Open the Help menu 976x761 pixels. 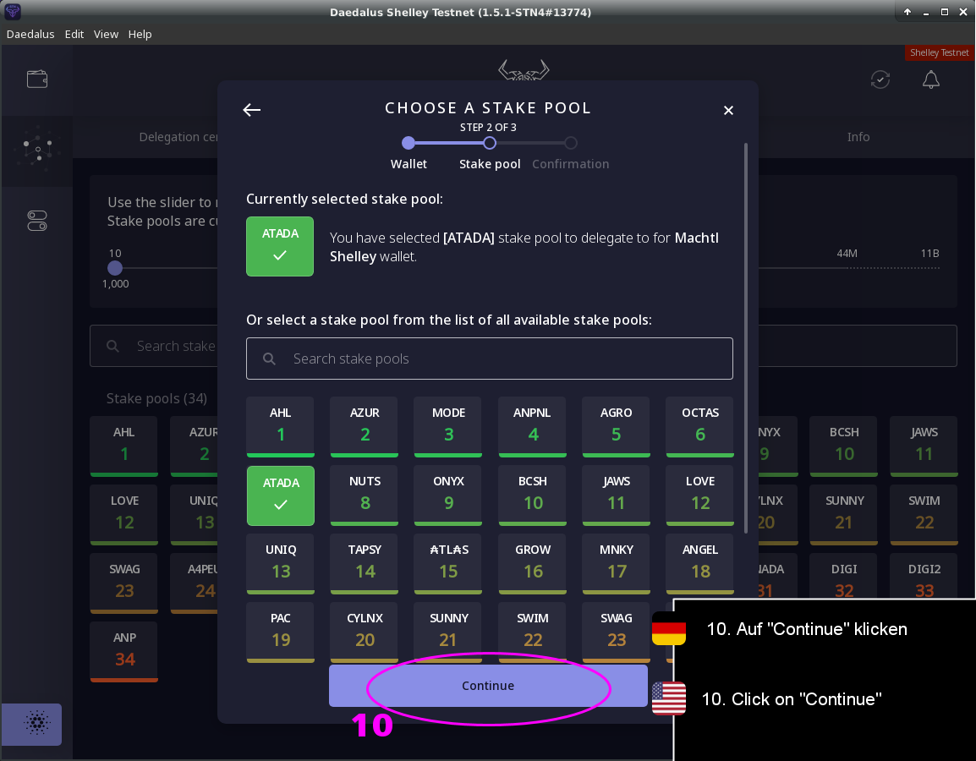click(x=140, y=34)
